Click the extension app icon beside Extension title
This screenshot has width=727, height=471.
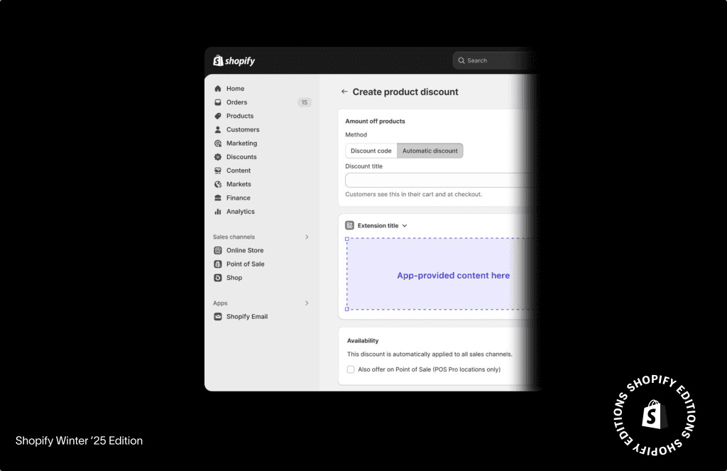349,225
